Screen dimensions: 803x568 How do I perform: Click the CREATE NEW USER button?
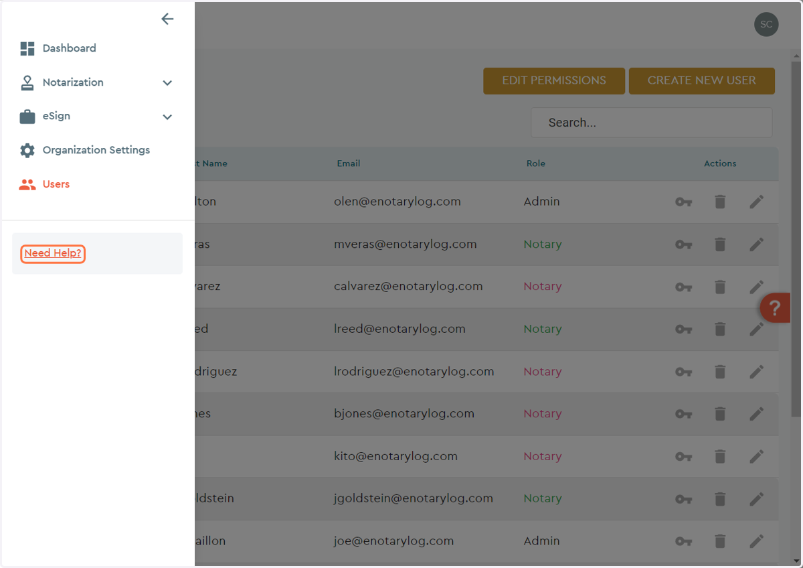click(x=702, y=80)
